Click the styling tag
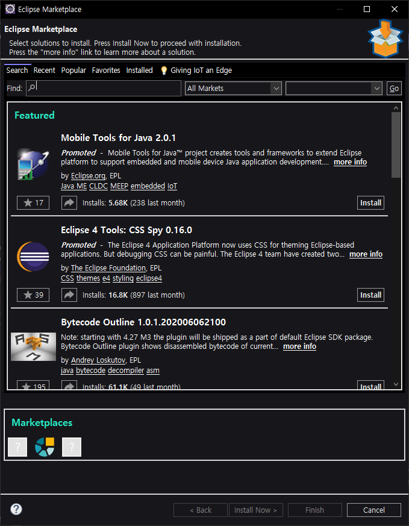The width and height of the screenshot is (409, 526). coord(123,278)
